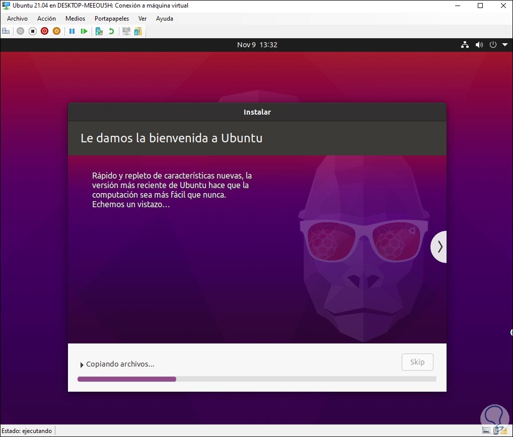The image size is (513, 437).
Task: Pause the virtual machine
Action: [x=72, y=31]
